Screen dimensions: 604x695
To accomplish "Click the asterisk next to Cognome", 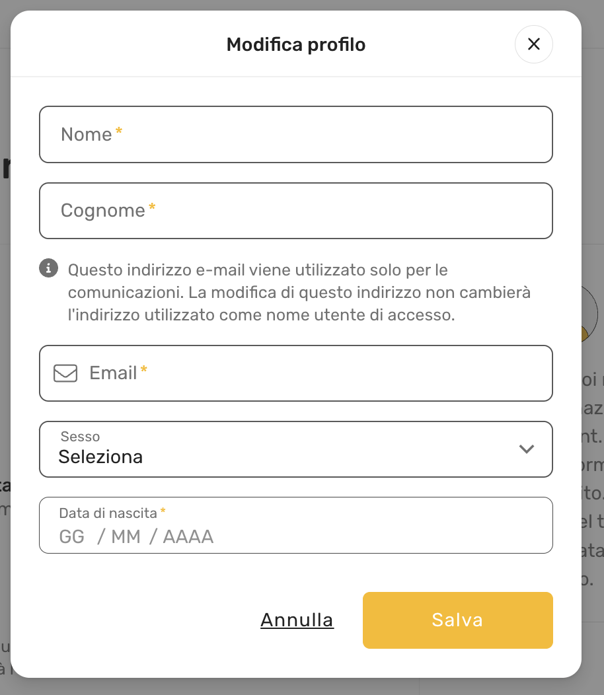I will (152, 209).
